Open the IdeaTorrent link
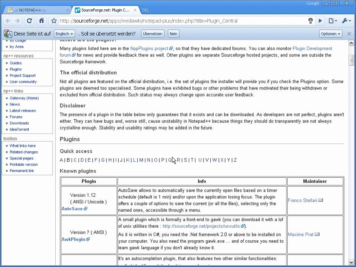 pyautogui.click(x=19, y=129)
